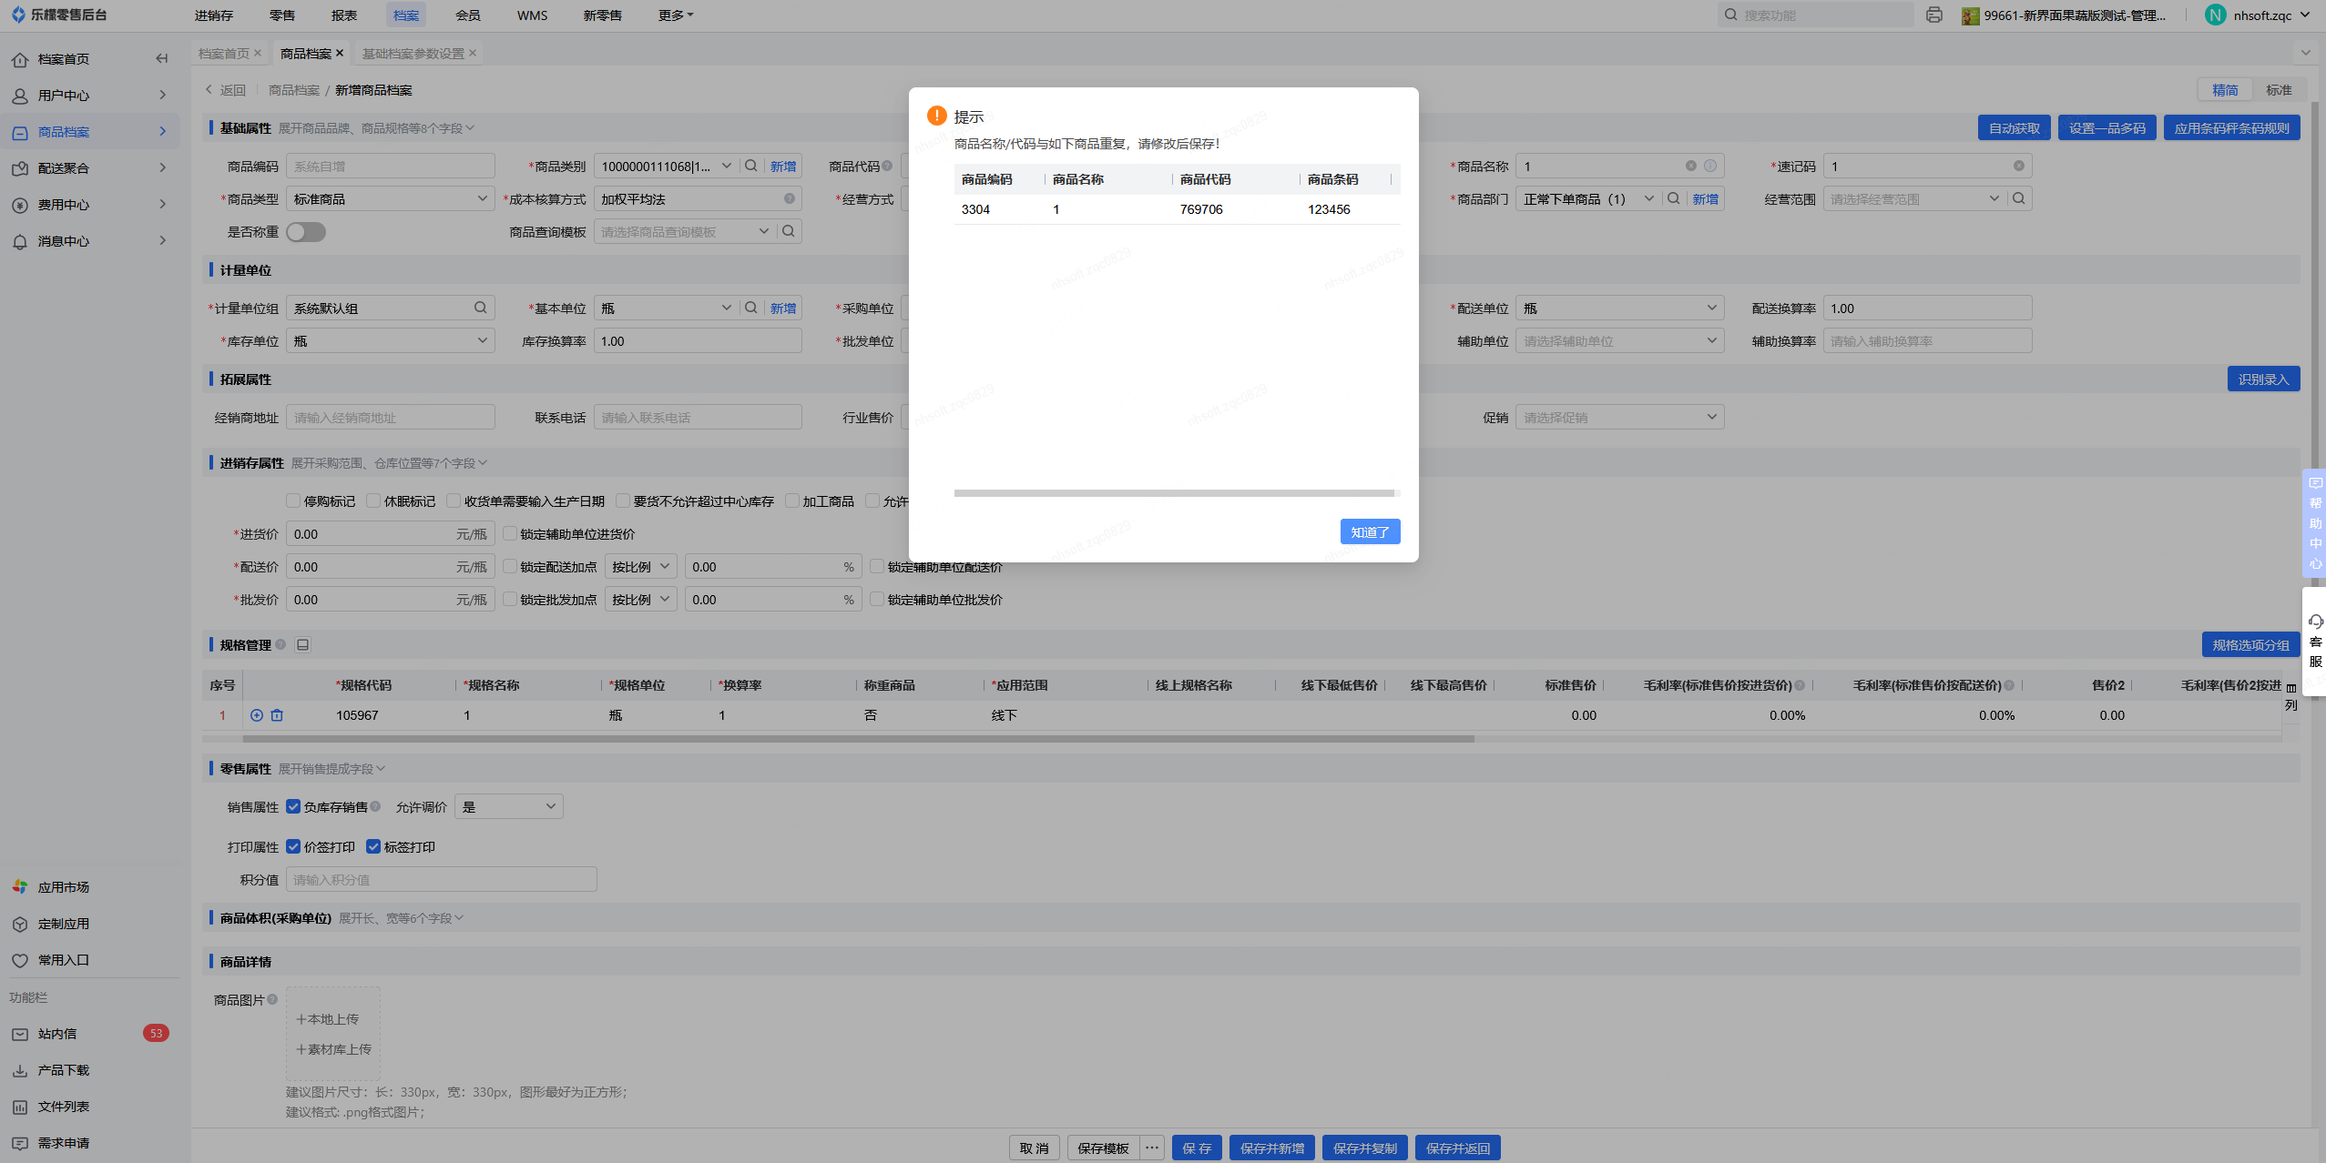The height and width of the screenshot is (1163, 2326).
Task: Clear the 速记码 field with the X icon
Action: click(x=2018, y=167)
